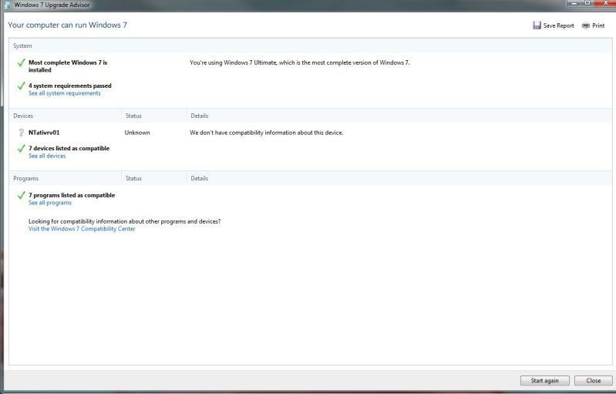Click '7 programs listed as compatible' text

[72, 195]
